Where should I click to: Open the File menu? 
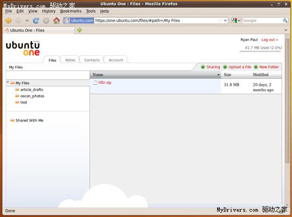(x=8, y=11)
